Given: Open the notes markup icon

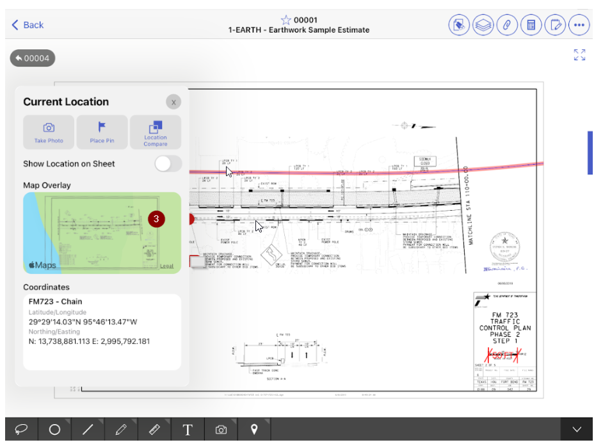Looking at the screenshot, I should coord(555,25).
